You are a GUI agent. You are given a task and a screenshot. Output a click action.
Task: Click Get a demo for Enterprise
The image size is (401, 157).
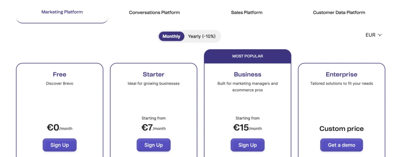point(341,145)
